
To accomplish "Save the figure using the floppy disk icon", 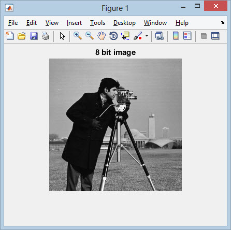I will tap(34, 36).
